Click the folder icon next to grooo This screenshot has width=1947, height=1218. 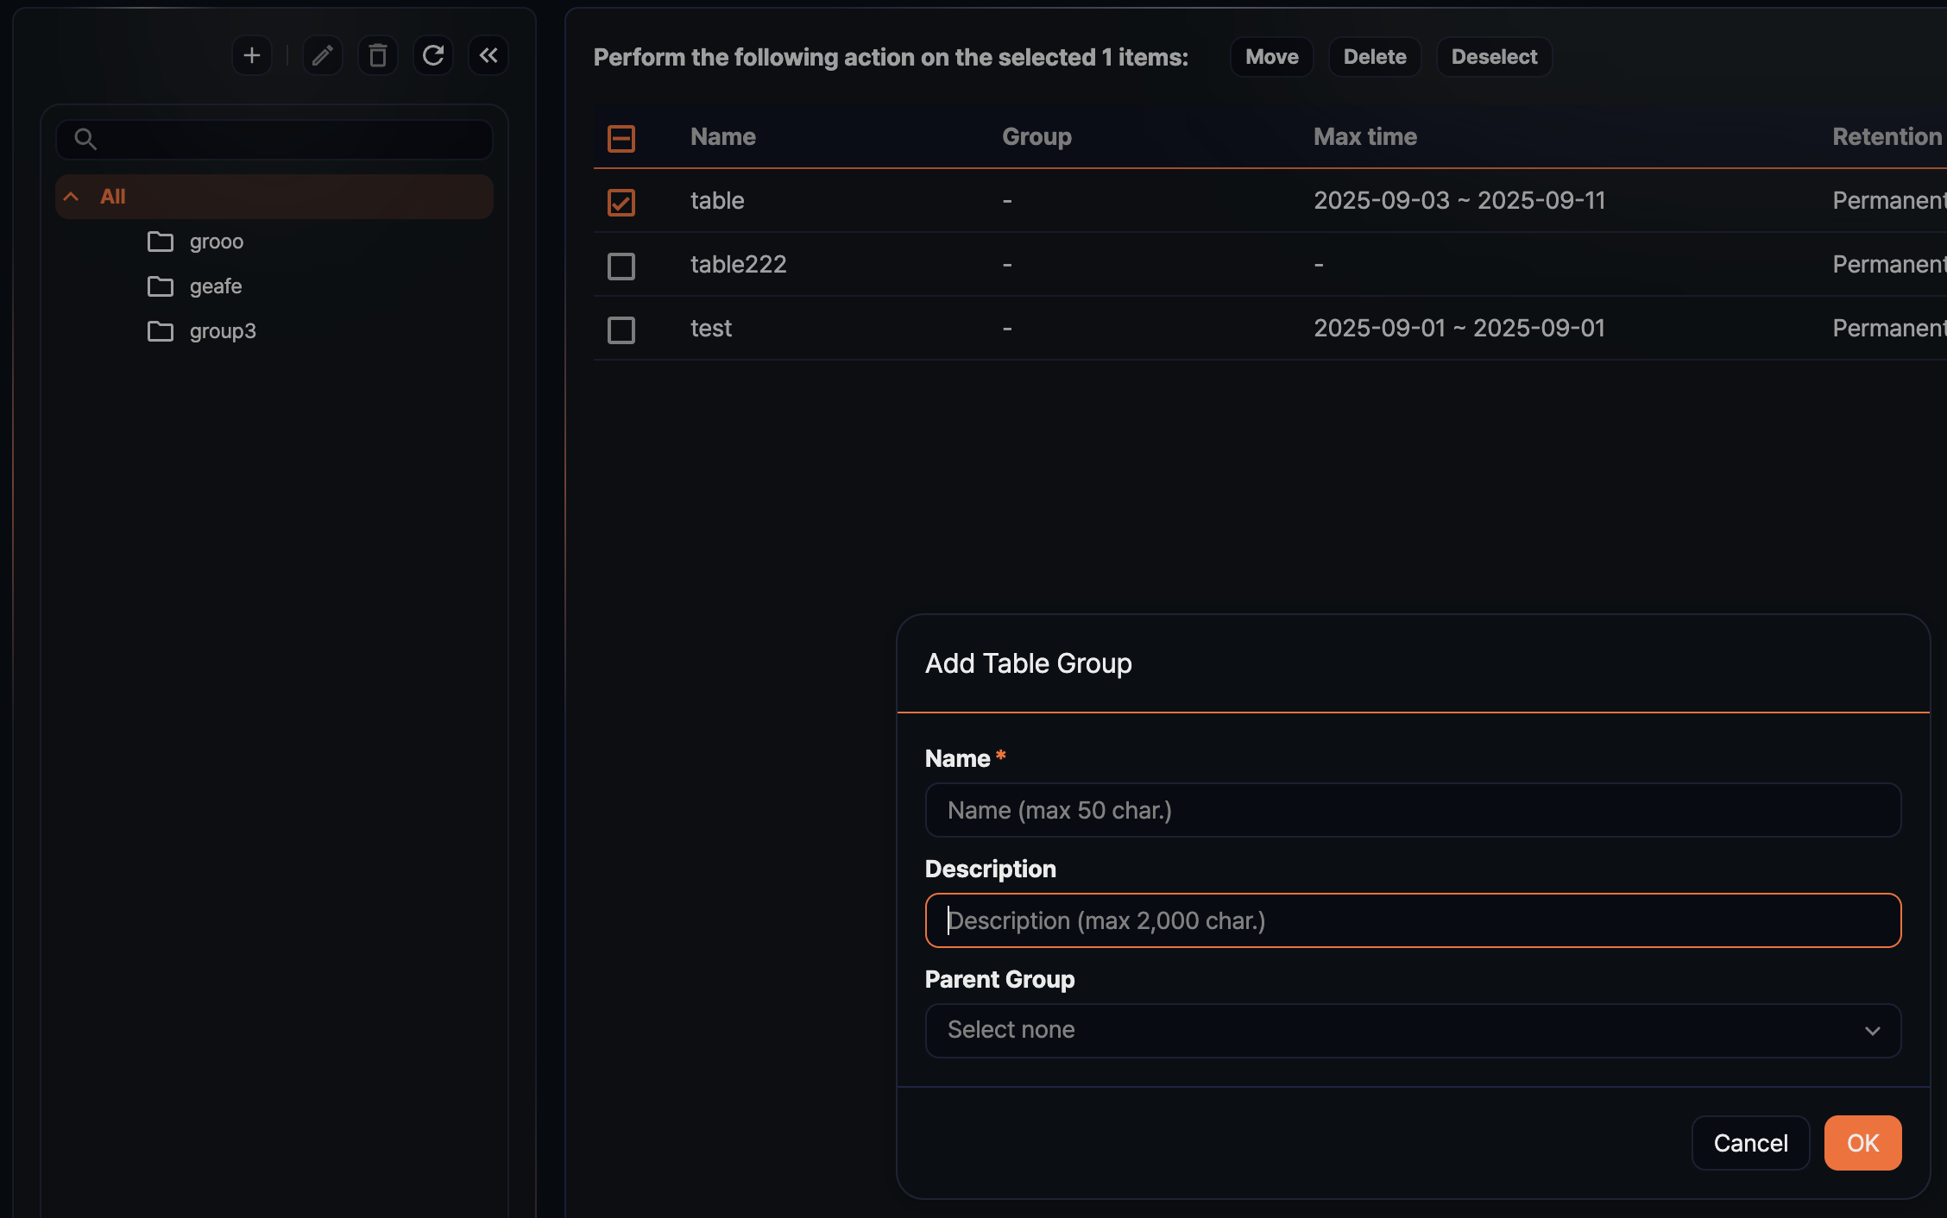pyautogui.click(x=160, y=242)
